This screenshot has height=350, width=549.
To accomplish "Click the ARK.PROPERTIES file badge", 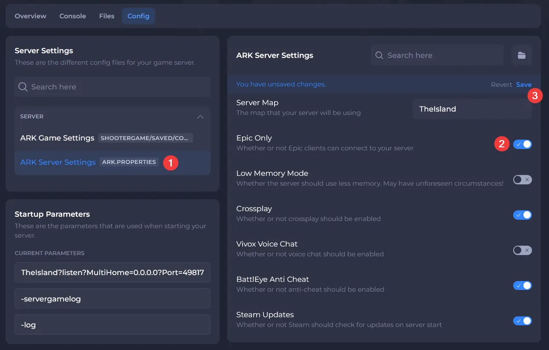I will coord(129,162).
